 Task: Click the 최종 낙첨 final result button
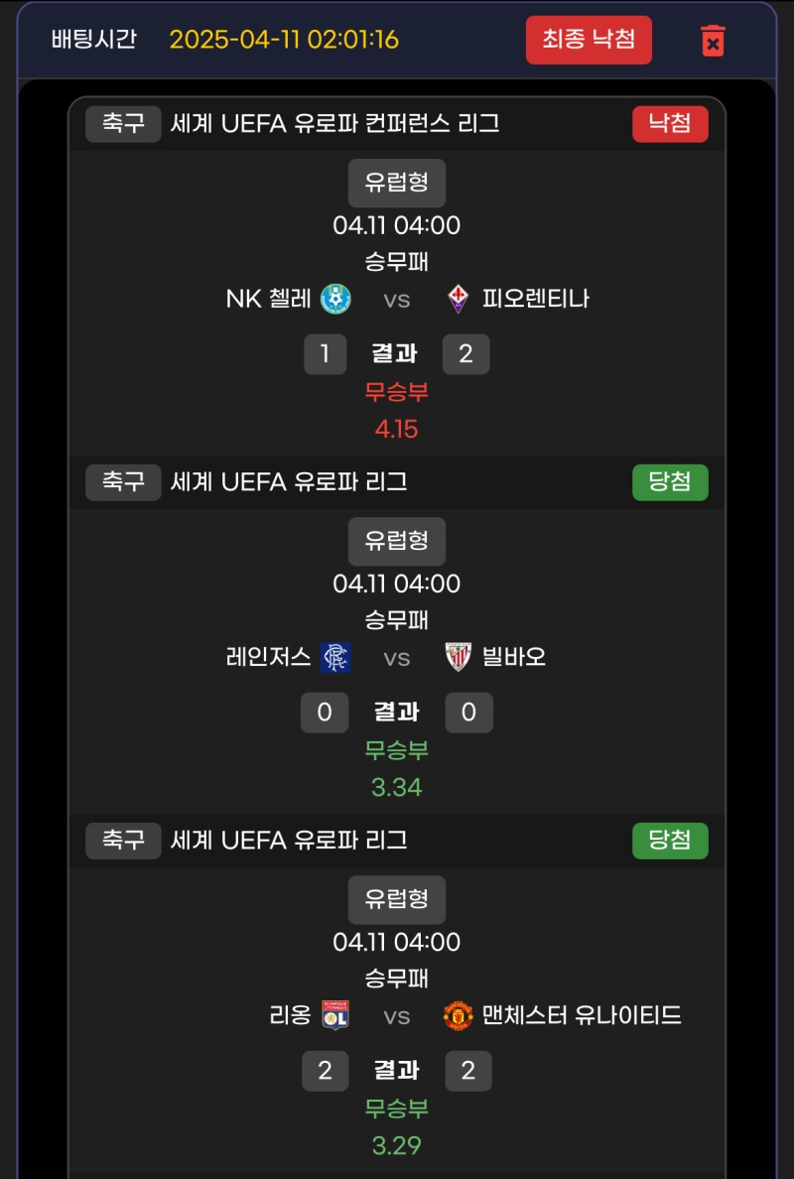(x=589, y=40)
